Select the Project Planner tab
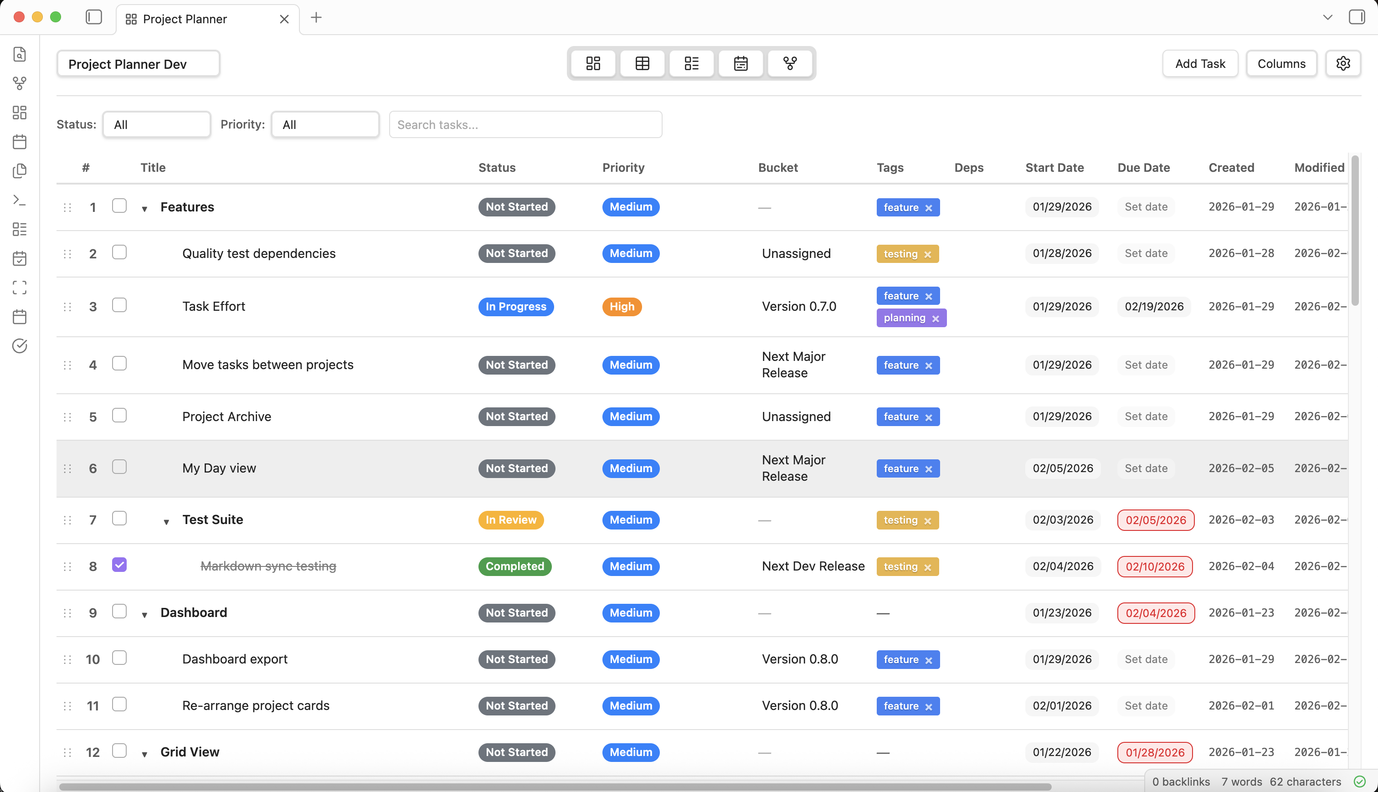Image resolution: width=1378 pixels, height=792 pixels. (185, 19)
